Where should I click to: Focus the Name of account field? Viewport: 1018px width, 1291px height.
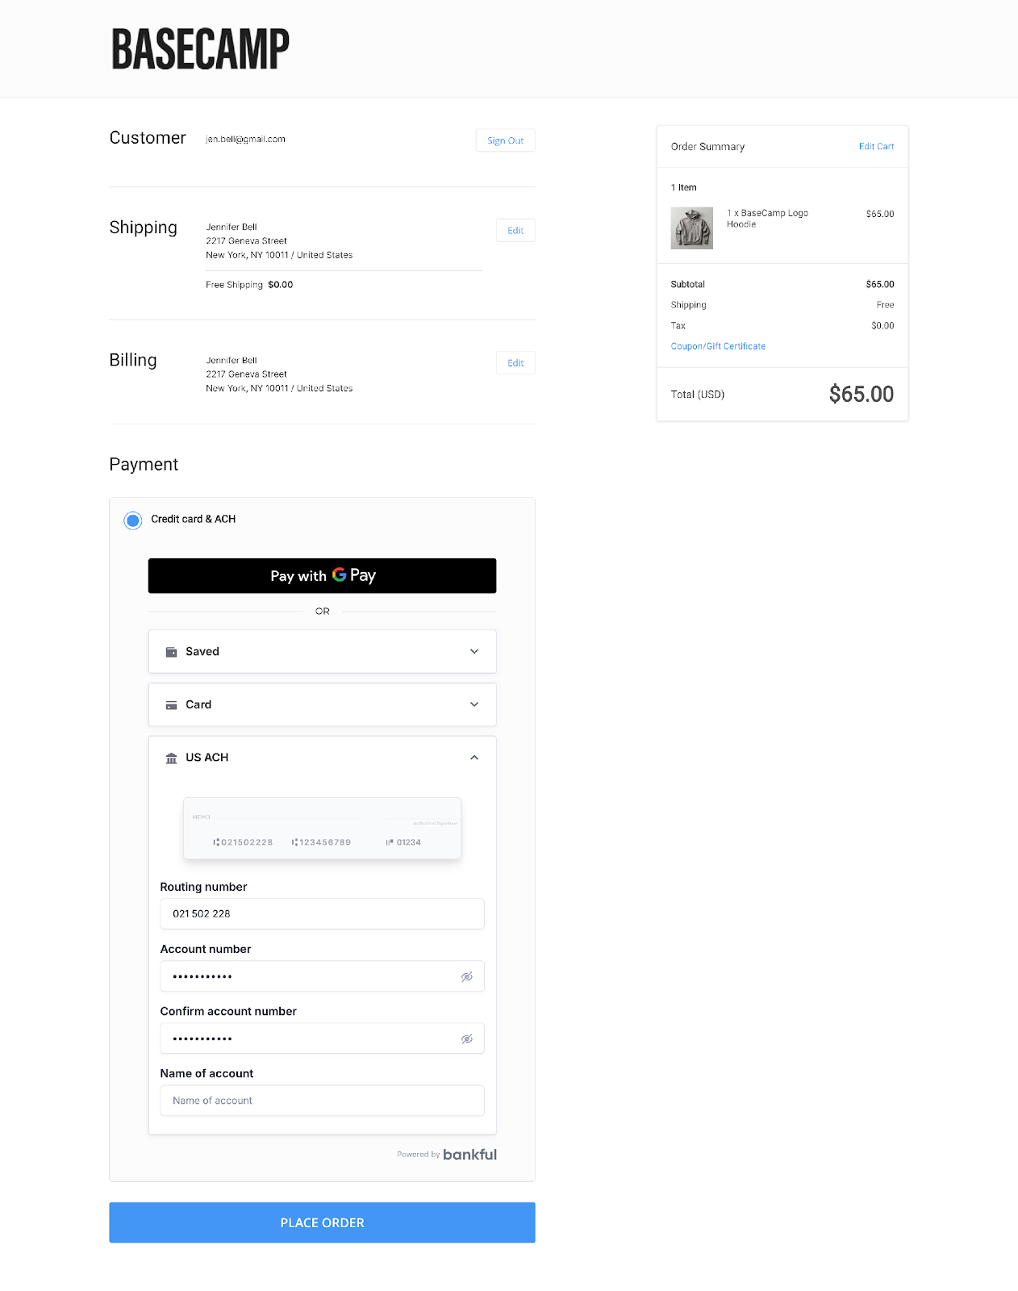(x=322, y=1101)
